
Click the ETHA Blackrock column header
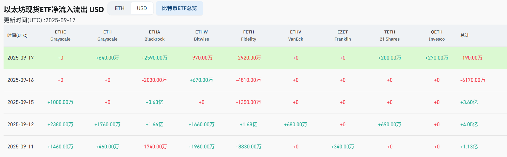[x=154, y=36]
